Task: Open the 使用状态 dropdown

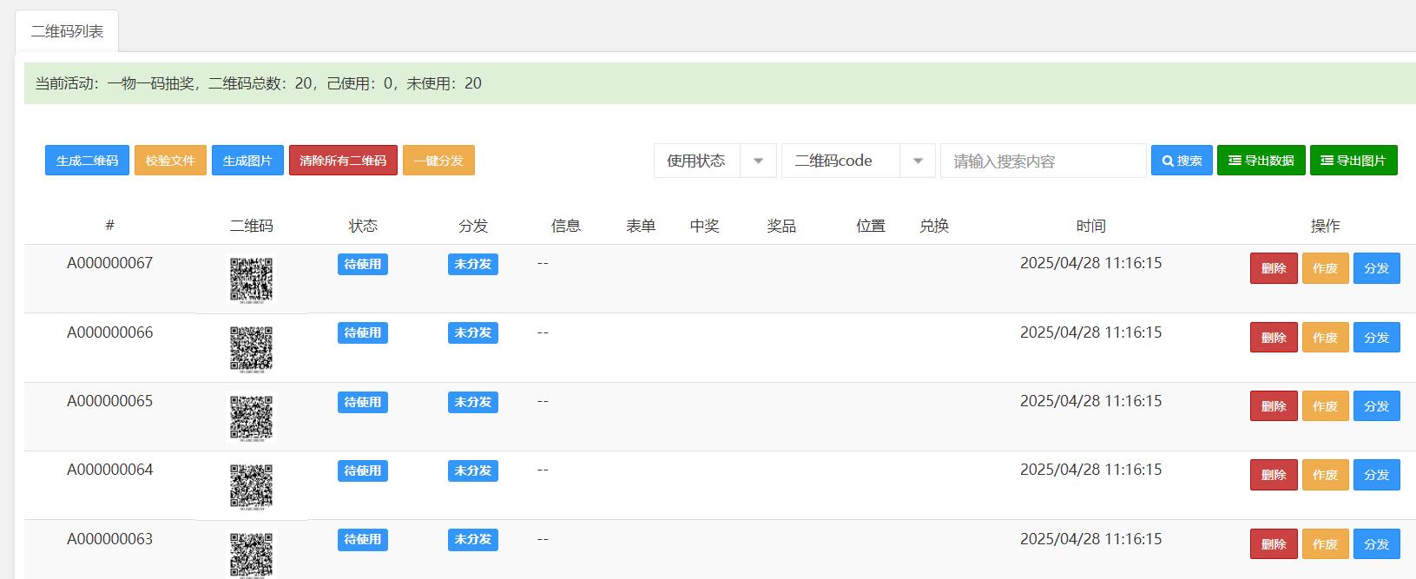Action: coord(715,161)
